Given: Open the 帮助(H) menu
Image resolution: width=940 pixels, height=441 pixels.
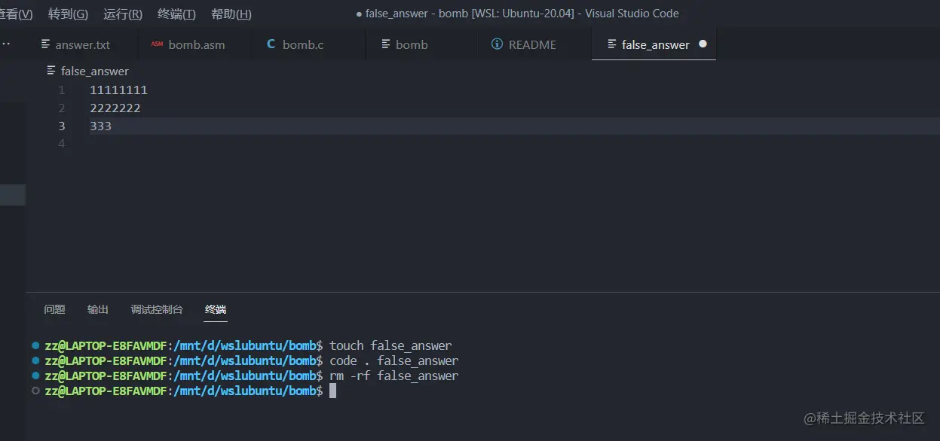Looking at the screenshot, I should pyautogui.click(x=231, y=14).
